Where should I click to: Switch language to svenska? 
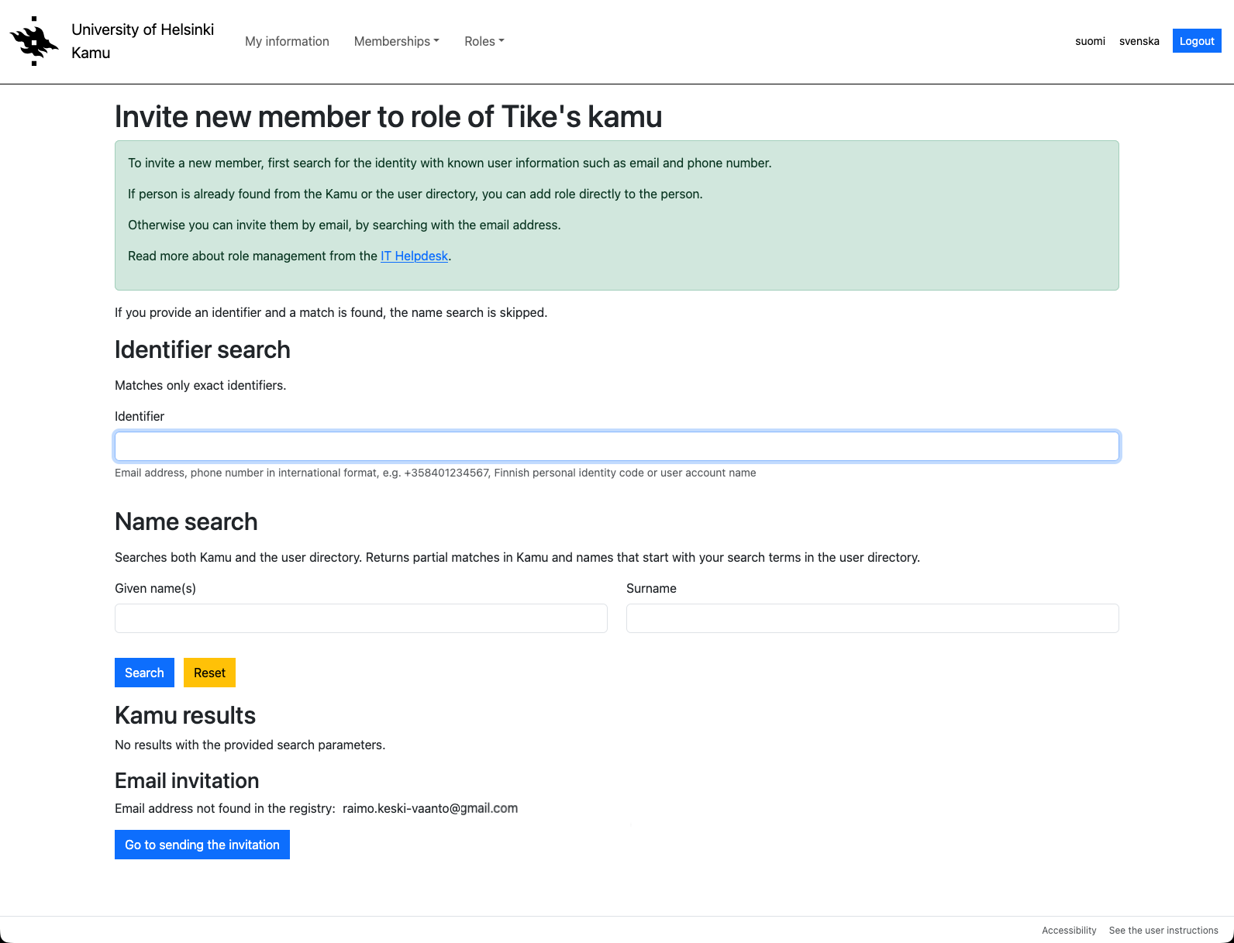[1139, 41]
